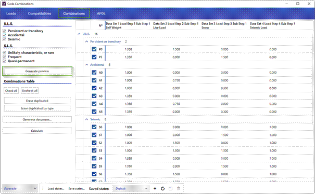Click the Seismic Load column header
315x194 pixels.
(x=273, y=25)
